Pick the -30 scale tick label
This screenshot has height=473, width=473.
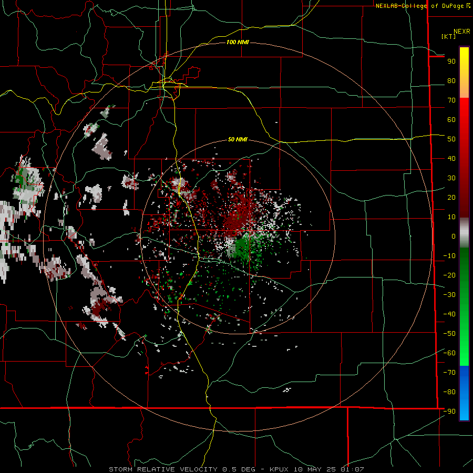449,295
